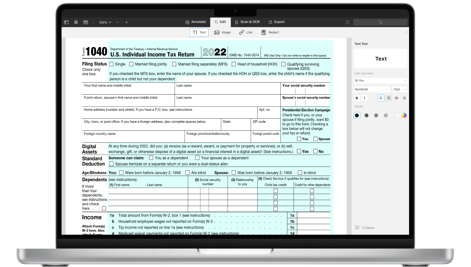Screen dimensions: 471x267
Task: Zoom in with the plus button
Action: coord(126,22)
